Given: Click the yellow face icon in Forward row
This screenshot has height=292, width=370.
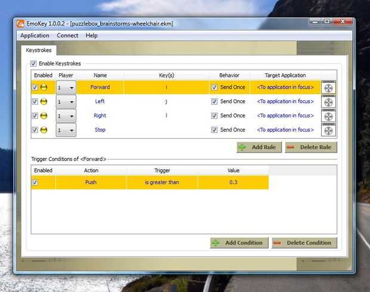Looking at the screenshot, I should (44, 87).
